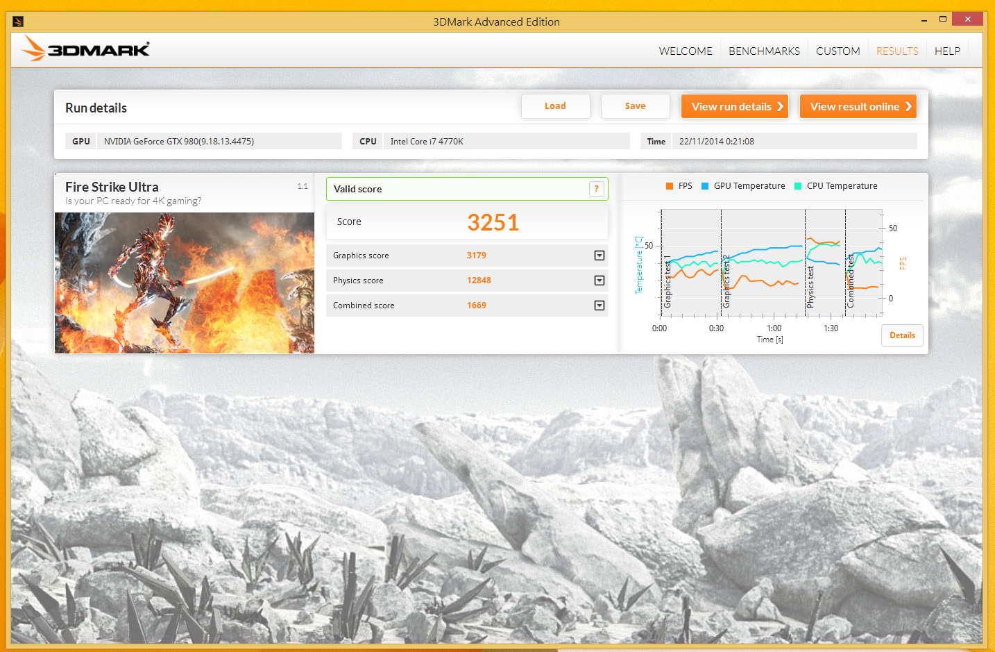The height and width of the screenshot is (652, 995).
Task: Click View run details button
Action: tap(735, 106)
